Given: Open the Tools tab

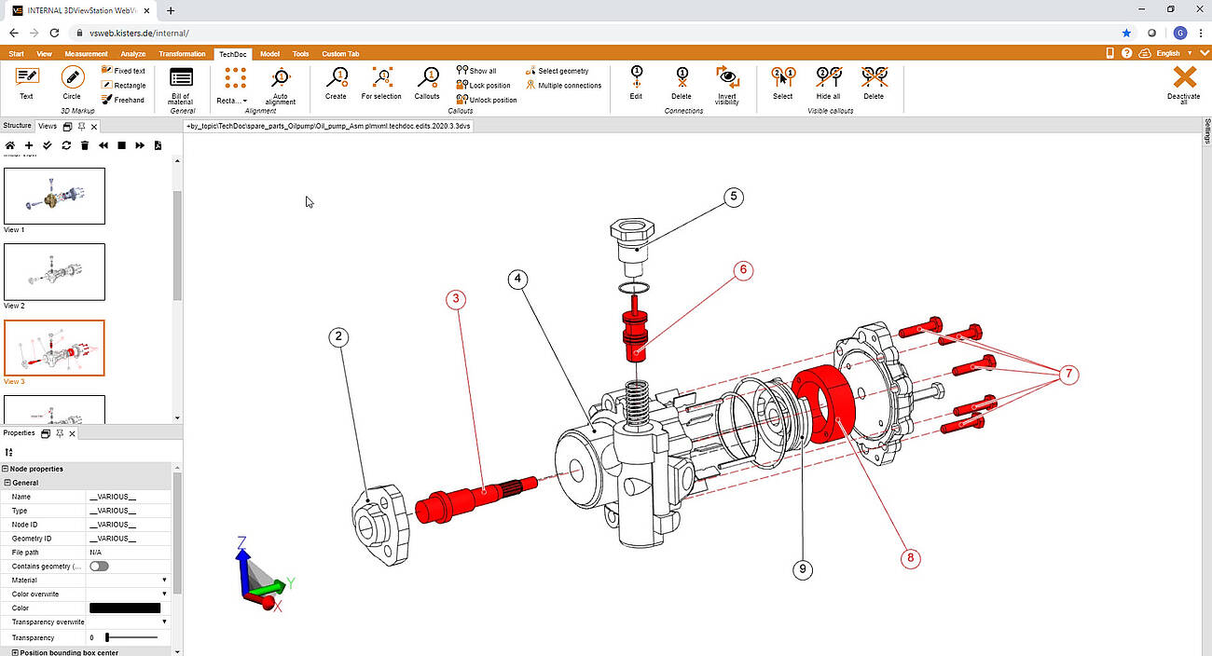Looking at the screenshot, I should click(300, 54).
